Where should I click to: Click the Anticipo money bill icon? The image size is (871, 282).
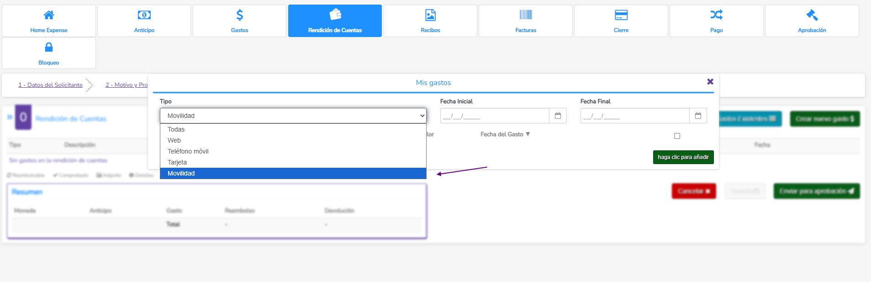point(144,15)
